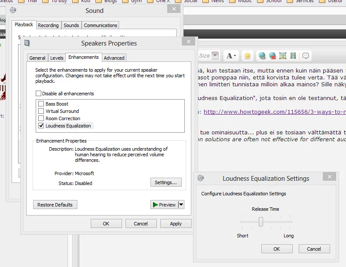Viewport: 346px width, 267px height.
Task: Open the text color A menu
Action: point(231,56)
